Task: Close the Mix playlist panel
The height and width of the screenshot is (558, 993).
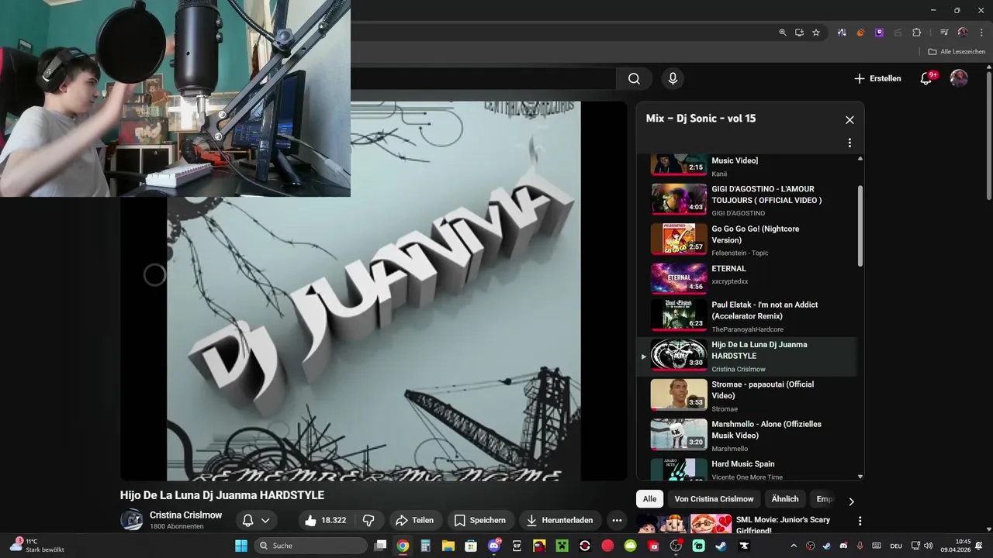Action: pyautogui.click(x=849, y=120)
